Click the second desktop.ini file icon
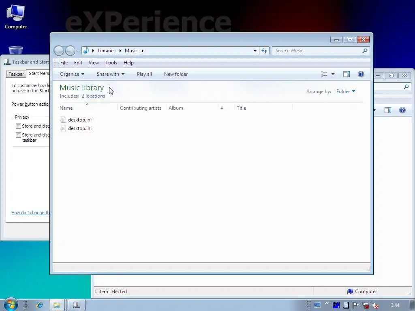 tap(63, 128)
